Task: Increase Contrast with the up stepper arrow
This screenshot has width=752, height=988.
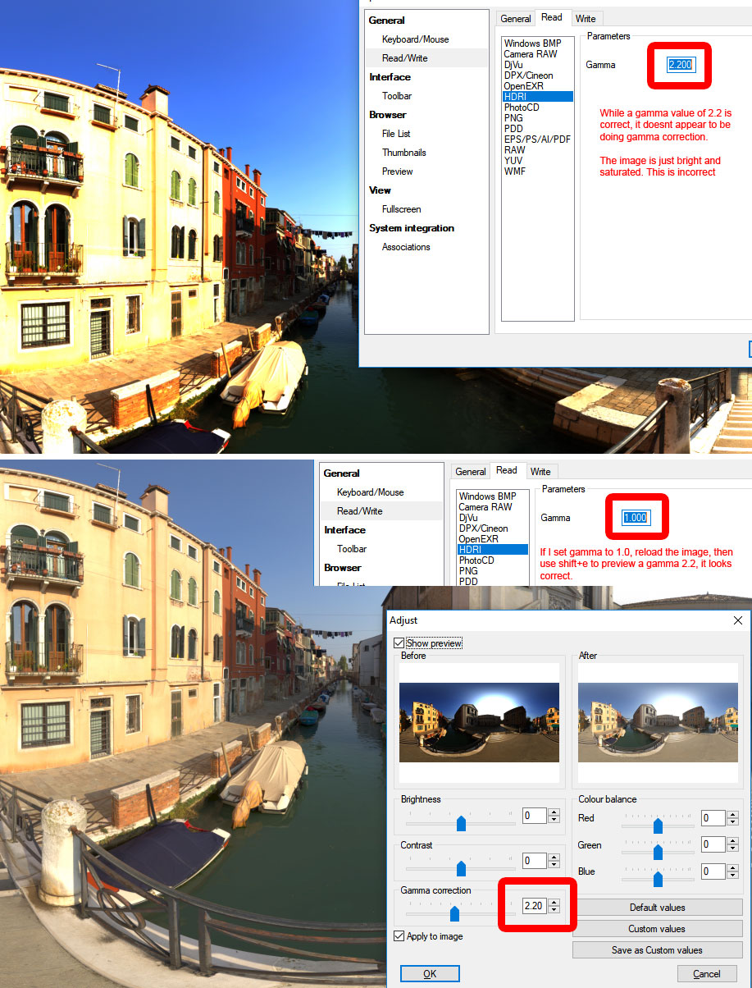Action: [554, 857]
